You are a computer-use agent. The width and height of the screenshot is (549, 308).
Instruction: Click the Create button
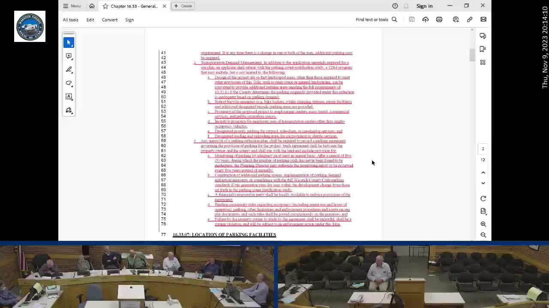pyautogui.click(x=183, y=6)
